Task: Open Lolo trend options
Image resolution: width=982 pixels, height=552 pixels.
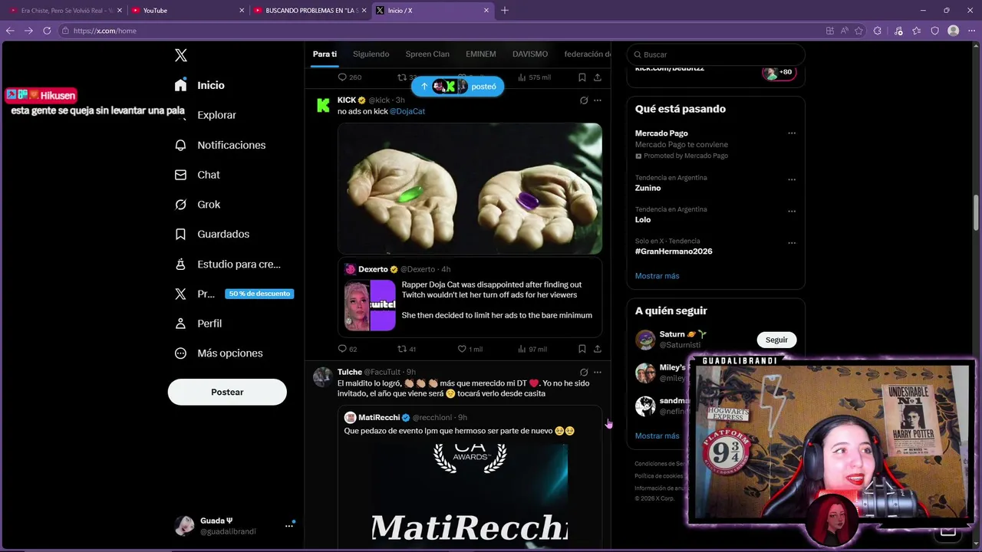Action: click(792, 212)
